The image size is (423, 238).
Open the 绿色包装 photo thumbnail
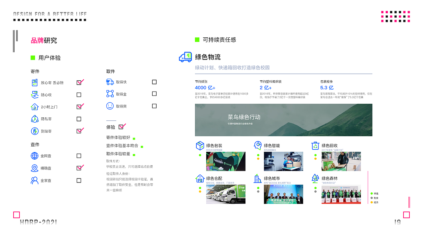(226, 161)
